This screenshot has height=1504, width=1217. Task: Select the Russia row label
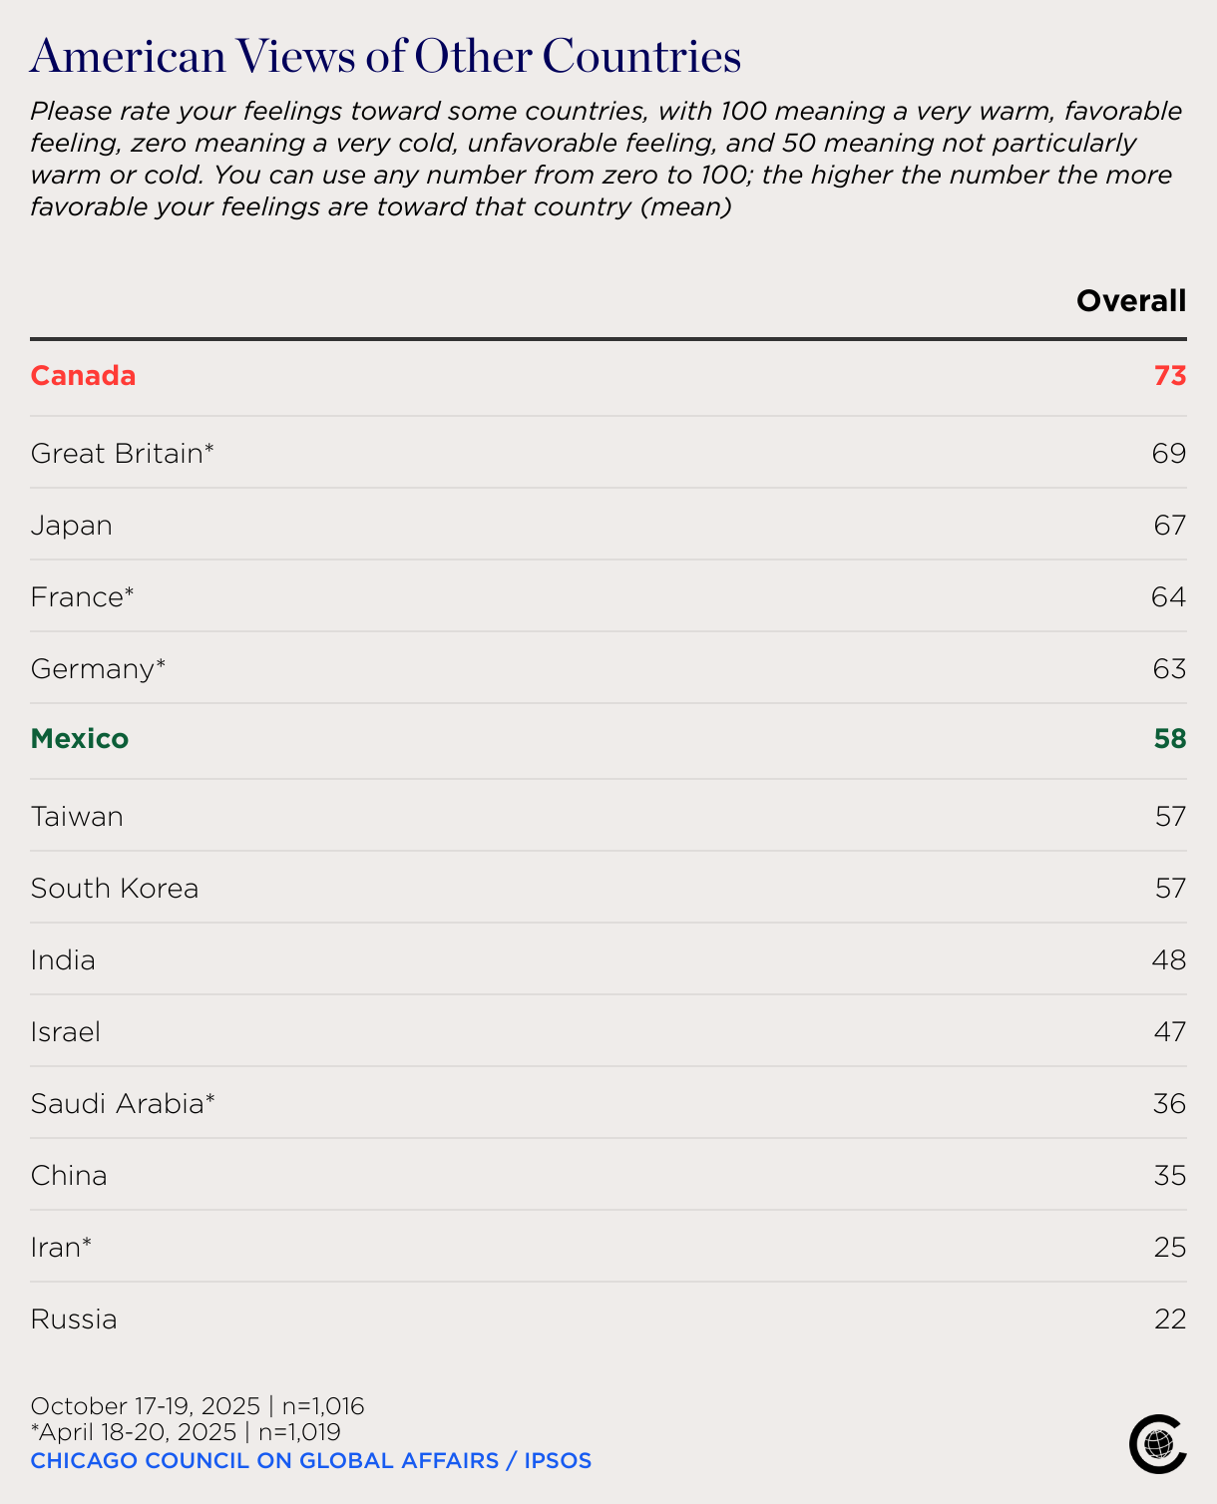click(x=74, y=1319)
